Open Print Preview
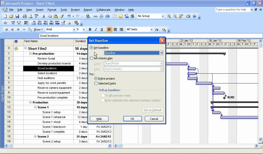Image resolution: width=263 pixels, height=154 pixels. (31, 16)
